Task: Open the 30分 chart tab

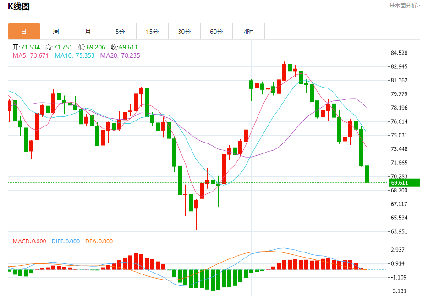Action: [184, 32]
